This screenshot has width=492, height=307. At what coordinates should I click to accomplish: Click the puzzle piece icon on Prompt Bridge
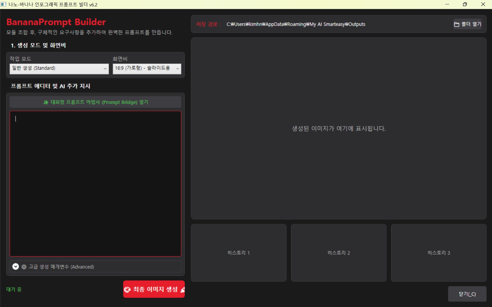tap(46, 102)
